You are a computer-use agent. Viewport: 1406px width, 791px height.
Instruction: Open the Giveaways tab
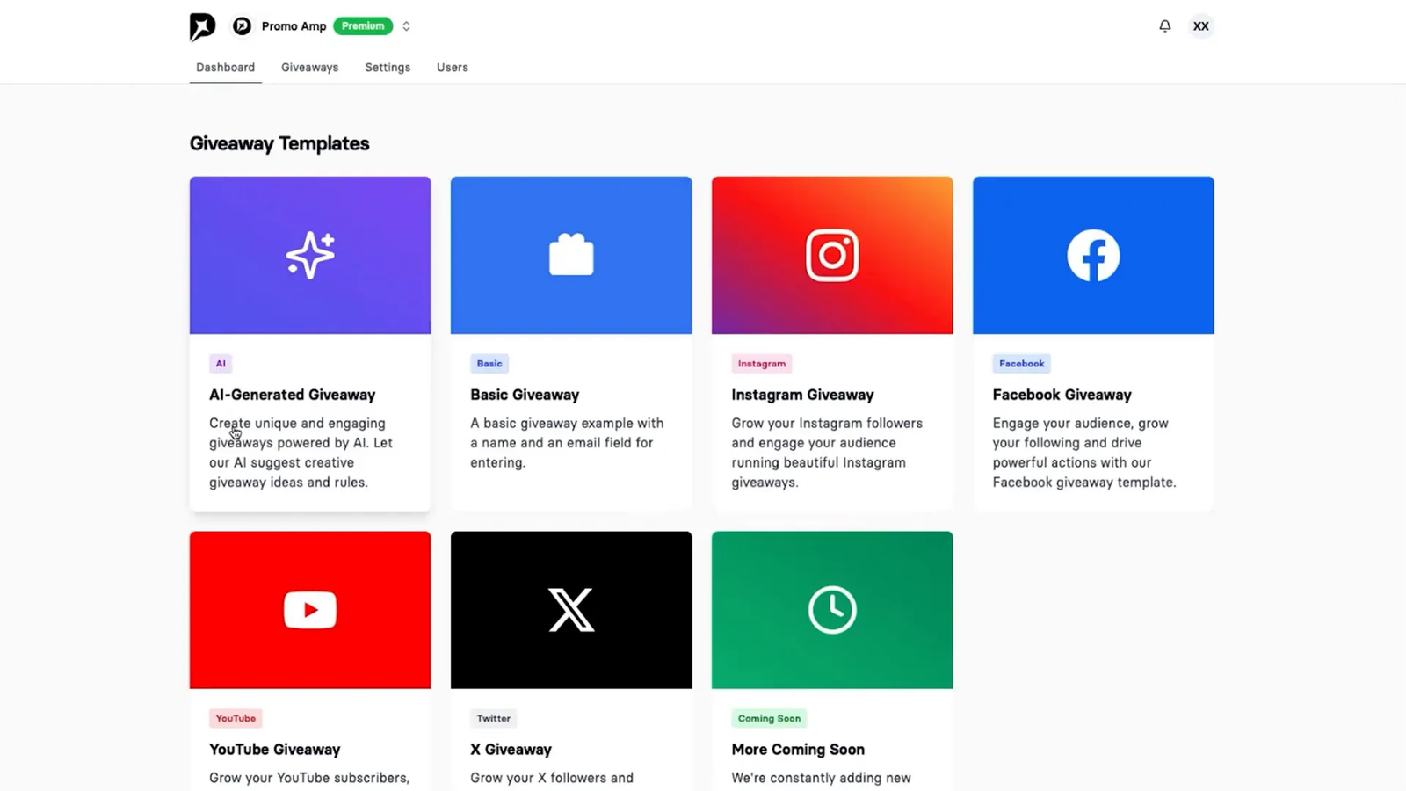pyautogui.click(x=309, y=68)
